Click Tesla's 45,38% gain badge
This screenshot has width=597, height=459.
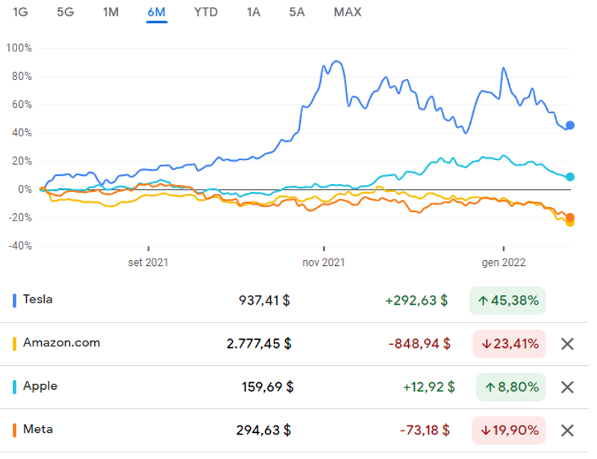(x=507, y=300)
